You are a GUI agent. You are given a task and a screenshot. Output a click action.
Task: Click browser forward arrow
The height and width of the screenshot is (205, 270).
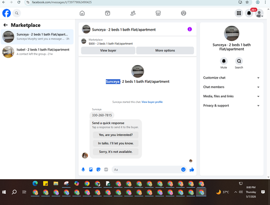11,2
